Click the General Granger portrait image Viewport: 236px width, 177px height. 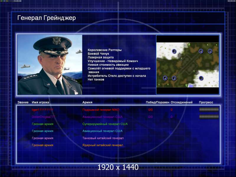coord(50,65)
